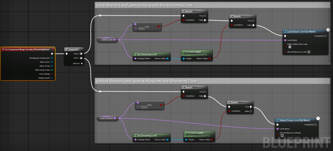
Task: Click the Sequence node's Then 1 pin
Action: coord(81,58)
